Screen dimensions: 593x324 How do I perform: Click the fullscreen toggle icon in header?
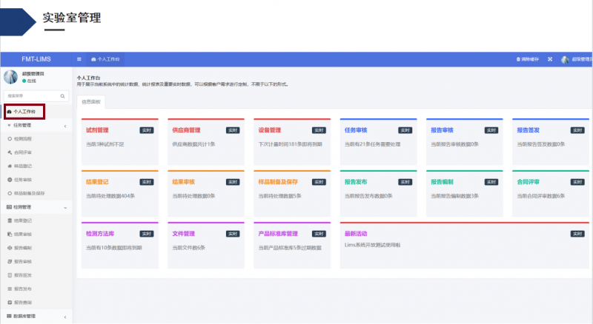(x=550, y=59)
